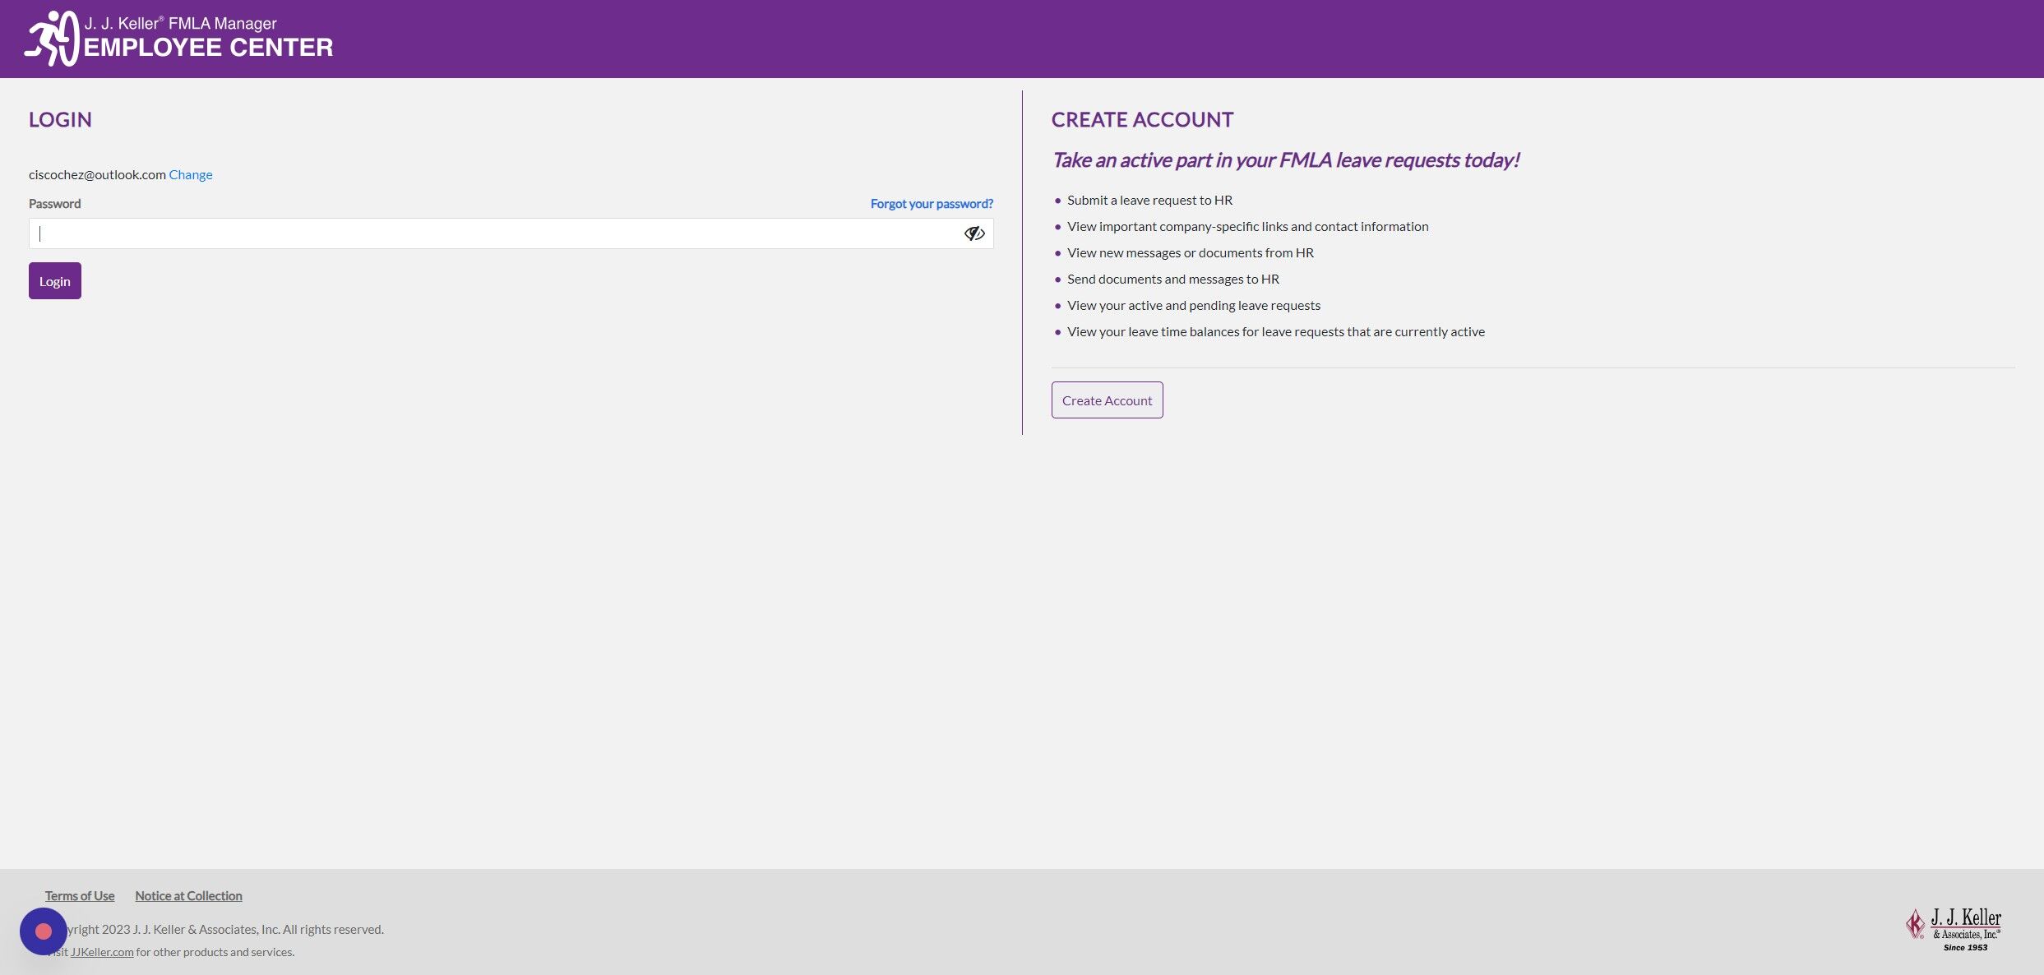The width and height of the screenshot is (2044, 975).
Task: Focus the Password input field
Action: 511,233
